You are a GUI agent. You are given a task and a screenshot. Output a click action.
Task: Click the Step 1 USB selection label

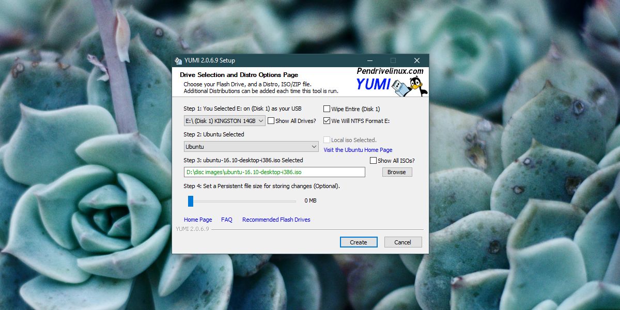click(242, 109)
